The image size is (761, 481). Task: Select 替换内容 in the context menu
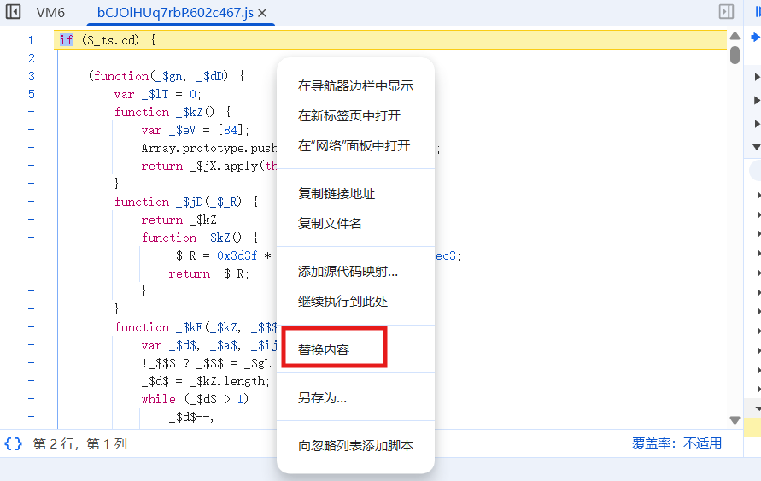tap(324, 350)
